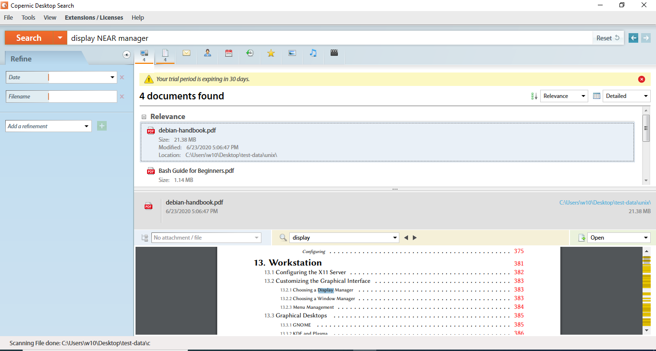Click the preview pane hit-map scrollbar
Image resolution: width=656 pixels, height=351 pixels.
click(646, 291)
